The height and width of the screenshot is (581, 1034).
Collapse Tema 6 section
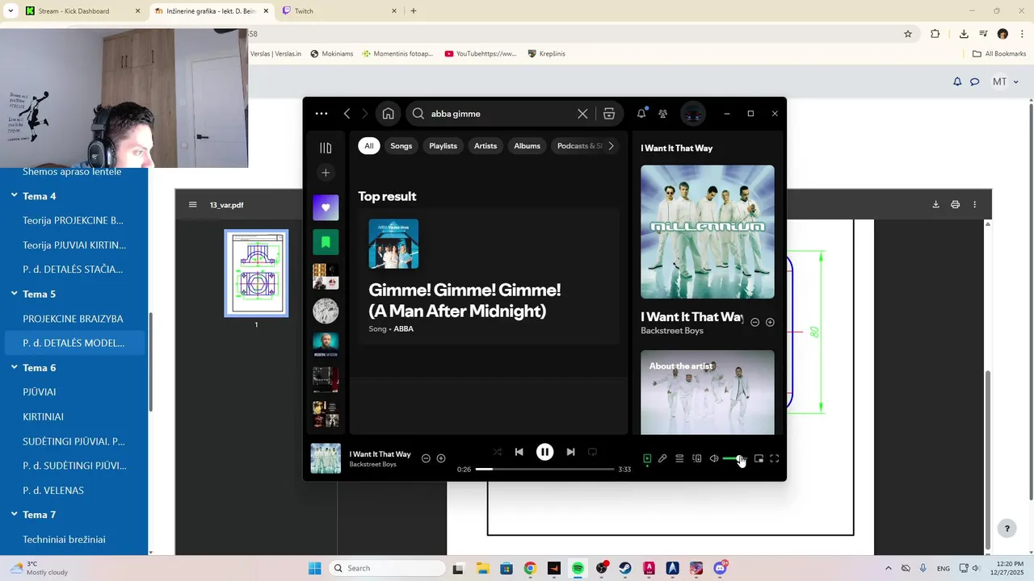(15, 367)
